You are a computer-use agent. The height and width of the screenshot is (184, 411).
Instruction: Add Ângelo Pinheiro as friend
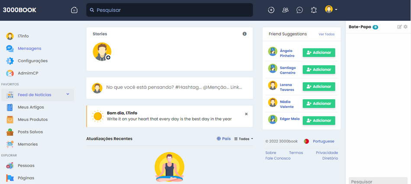click(x=319, y=52)
